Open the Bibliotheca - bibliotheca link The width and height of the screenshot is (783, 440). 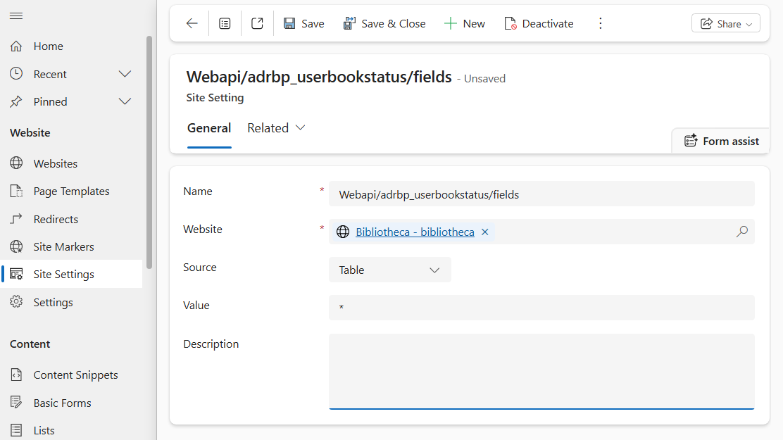415,232
